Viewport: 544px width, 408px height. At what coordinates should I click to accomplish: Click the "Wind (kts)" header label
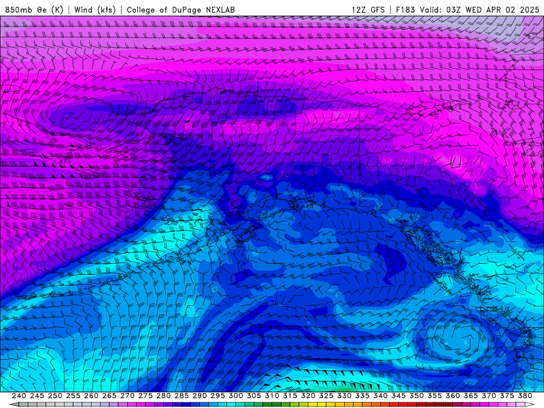[x=95, y=10]
